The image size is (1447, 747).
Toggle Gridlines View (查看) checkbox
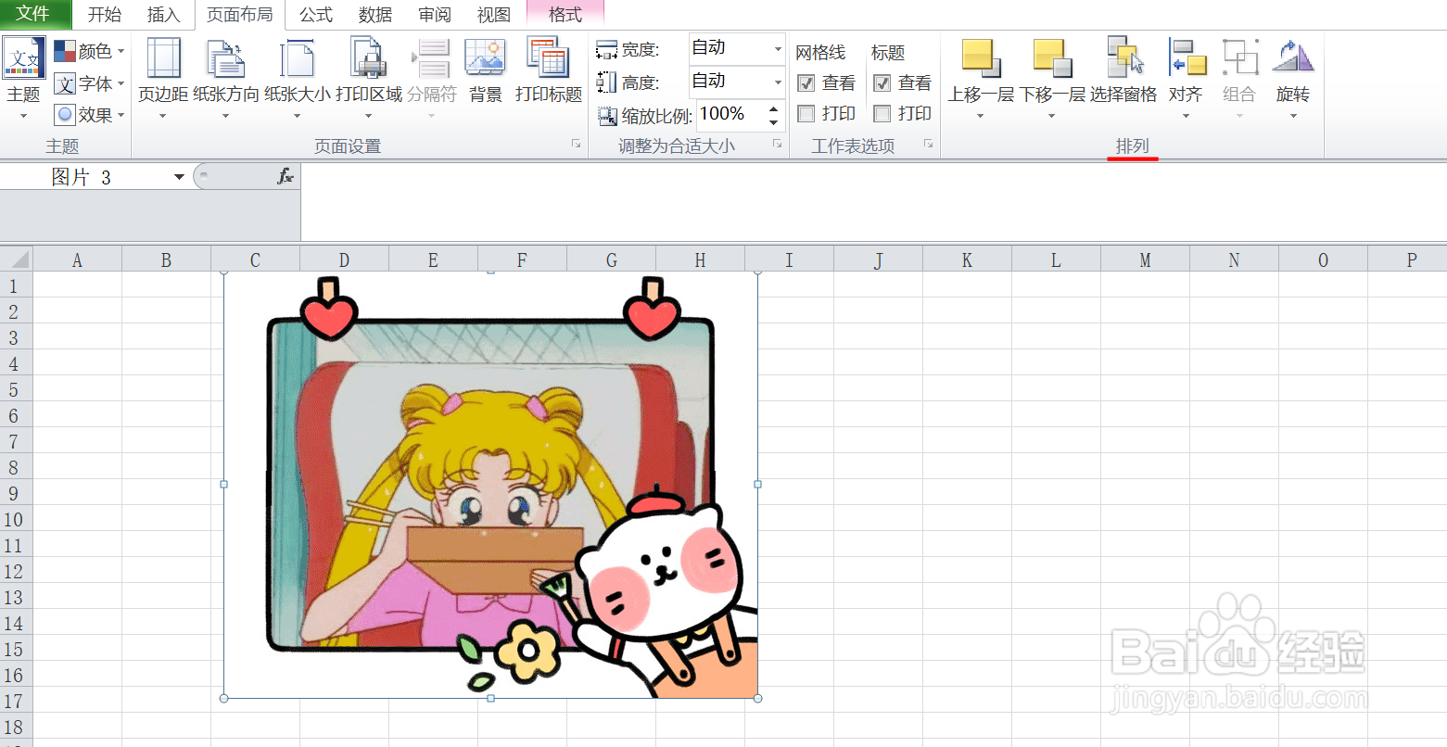pos(806,83)
